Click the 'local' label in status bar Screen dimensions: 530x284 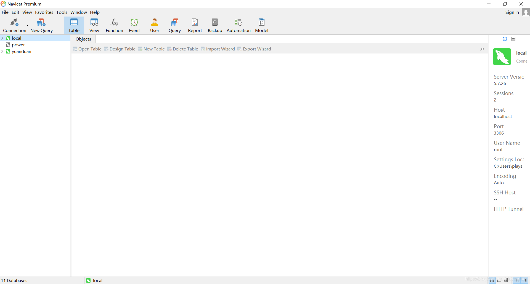[x=98, y=280]
